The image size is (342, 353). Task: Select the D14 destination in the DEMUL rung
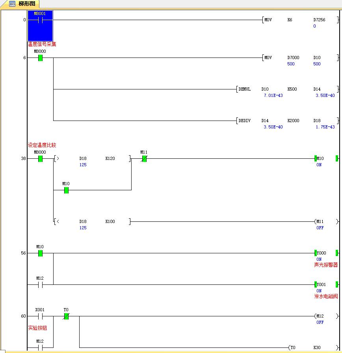click(317, 89)
